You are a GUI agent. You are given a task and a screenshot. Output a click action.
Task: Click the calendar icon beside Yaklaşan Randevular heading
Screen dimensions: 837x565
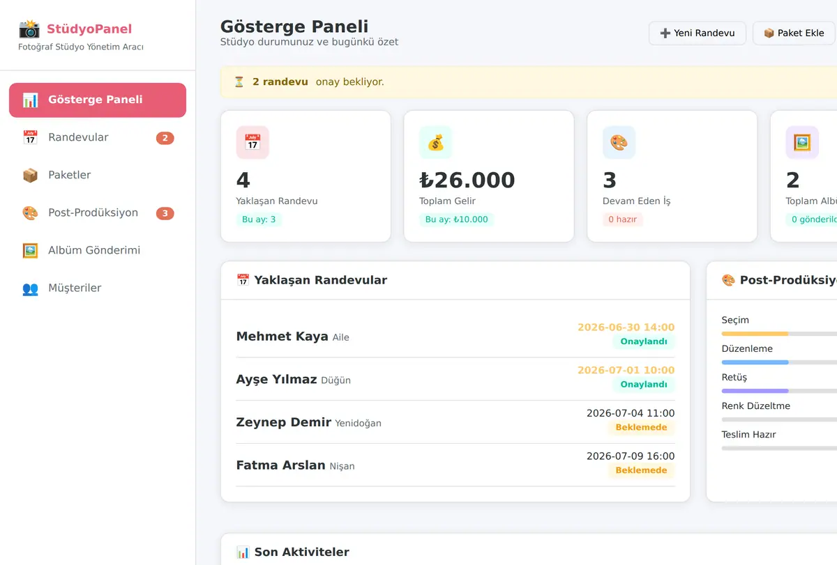point(243,280)
